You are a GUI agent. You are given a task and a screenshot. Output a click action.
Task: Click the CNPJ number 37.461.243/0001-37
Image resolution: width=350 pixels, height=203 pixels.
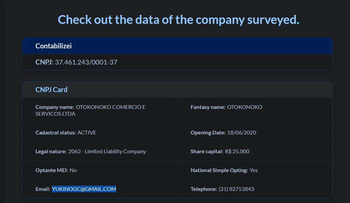[x=86, y=62]
